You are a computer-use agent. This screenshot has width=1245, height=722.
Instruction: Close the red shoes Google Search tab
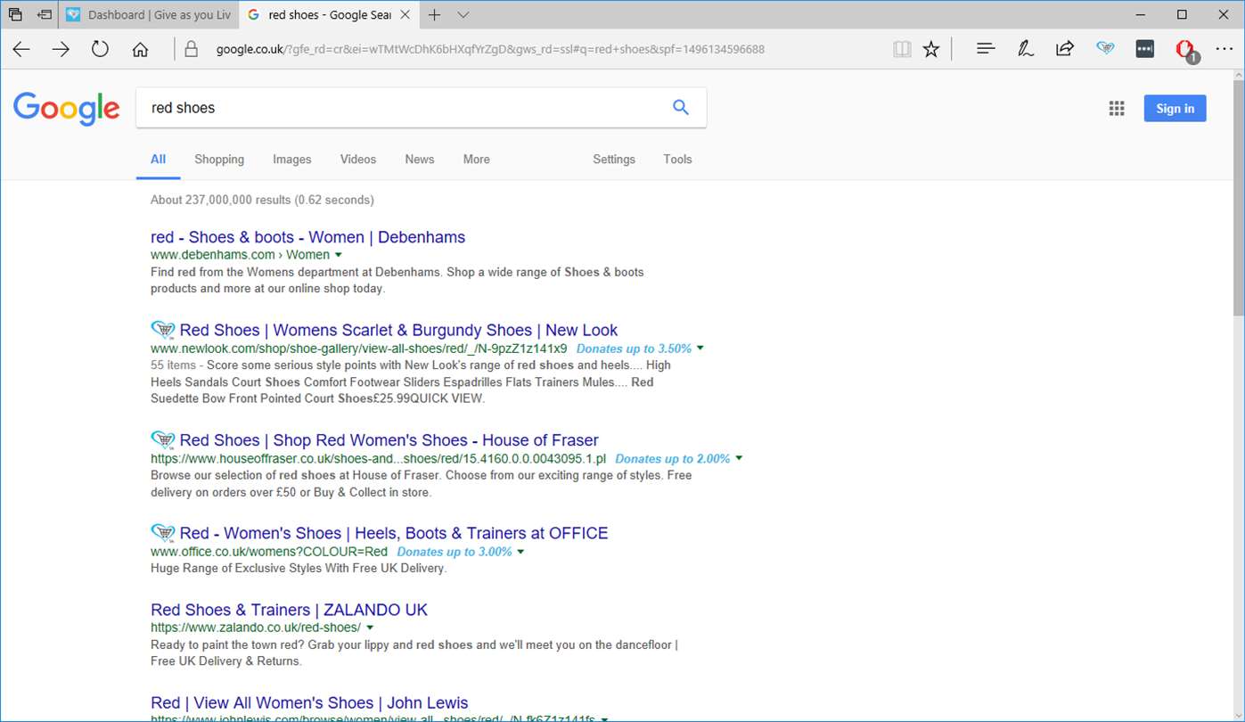point(405,15)
